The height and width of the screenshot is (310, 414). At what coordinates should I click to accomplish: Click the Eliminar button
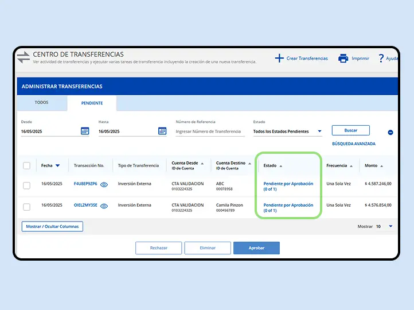pos(208,248)
